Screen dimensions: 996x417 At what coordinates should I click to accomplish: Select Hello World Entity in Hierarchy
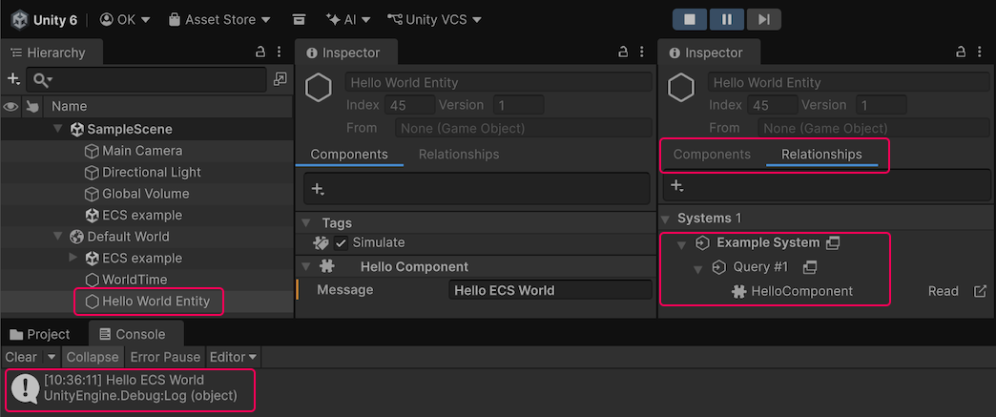coord(156,301)
